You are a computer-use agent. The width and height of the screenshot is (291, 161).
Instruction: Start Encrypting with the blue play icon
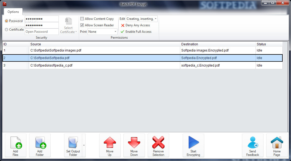click(x=193, y=142)
